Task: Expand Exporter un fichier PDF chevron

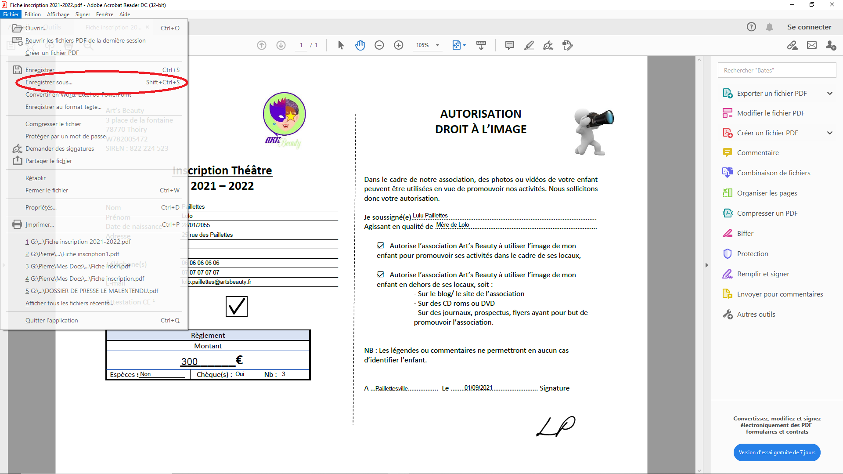Action: [830, 93]
